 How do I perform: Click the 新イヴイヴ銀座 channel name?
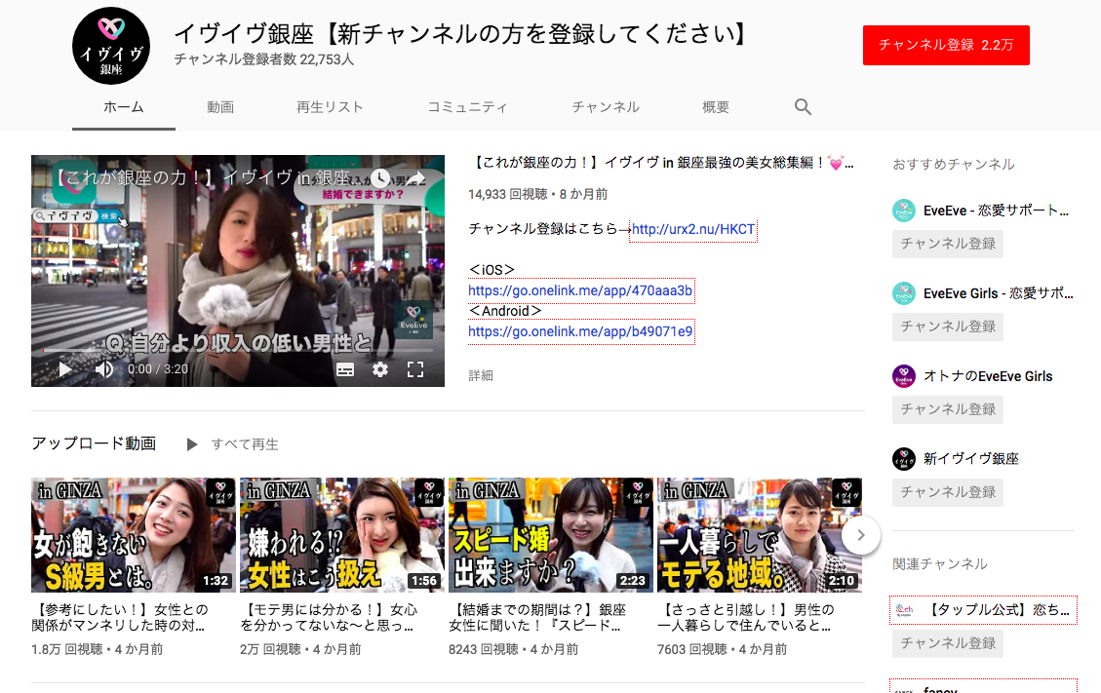[x=971, y=459]
